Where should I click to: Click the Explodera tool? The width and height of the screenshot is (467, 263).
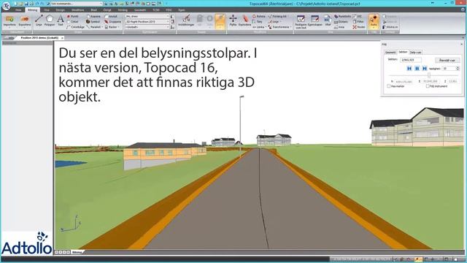245,21
